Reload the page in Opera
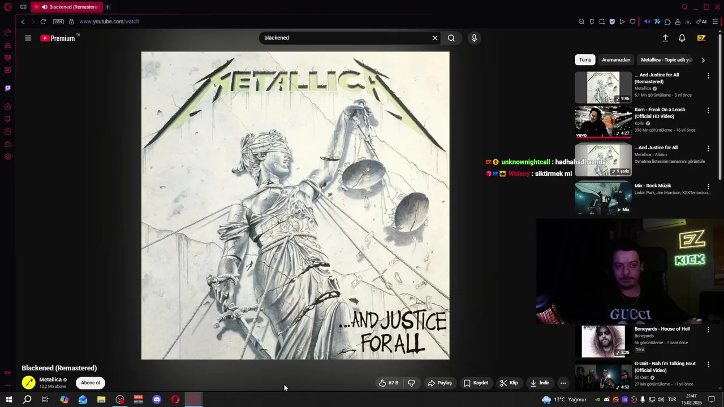 coord(43,21)
